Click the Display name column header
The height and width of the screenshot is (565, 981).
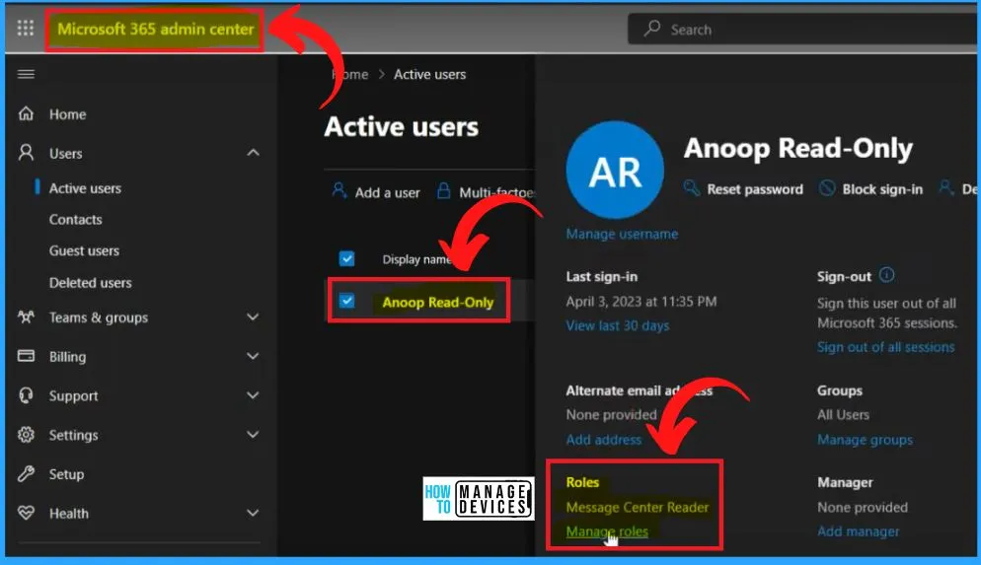click(416, 259)
